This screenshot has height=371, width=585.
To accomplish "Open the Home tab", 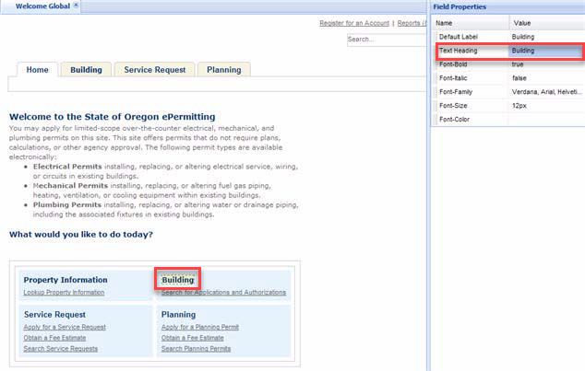I will [38, 70].
